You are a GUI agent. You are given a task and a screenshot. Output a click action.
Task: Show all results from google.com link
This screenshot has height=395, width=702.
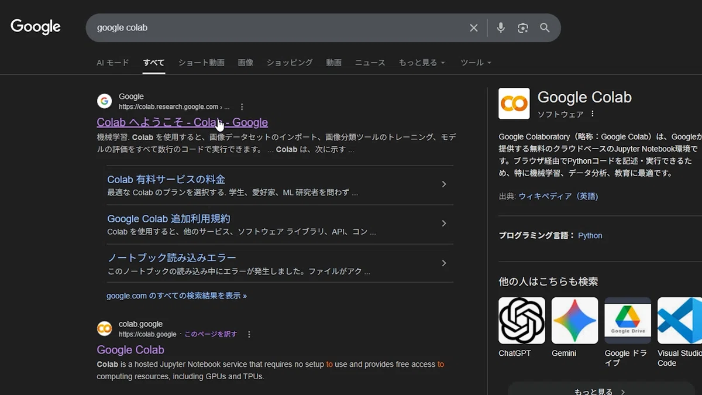point(177,296)
